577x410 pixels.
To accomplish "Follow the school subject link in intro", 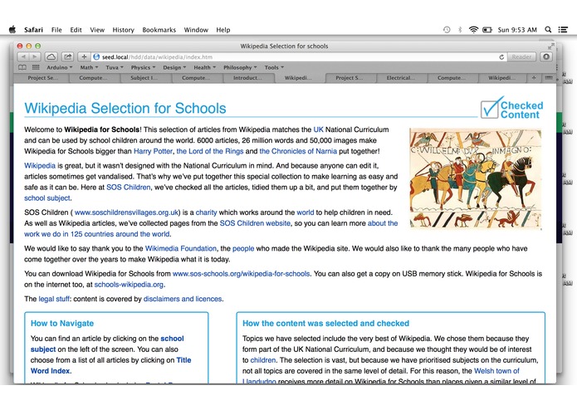I will coord(47,198).
